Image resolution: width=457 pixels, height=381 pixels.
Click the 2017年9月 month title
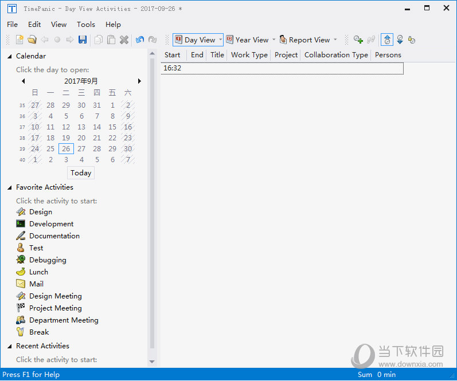pyautogui.click(x=81, y=81)
